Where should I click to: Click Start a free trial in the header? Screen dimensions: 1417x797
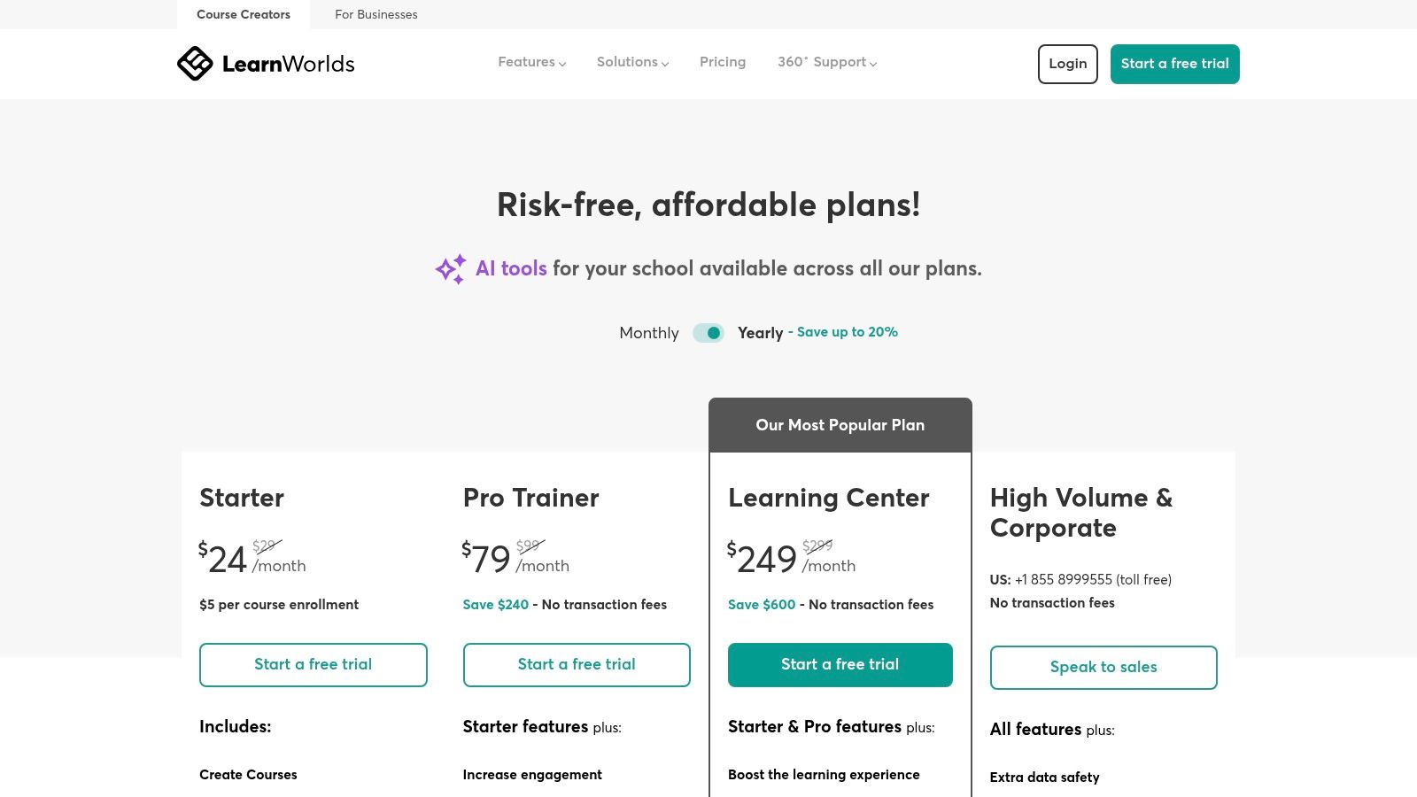[x=1174, y=64]
